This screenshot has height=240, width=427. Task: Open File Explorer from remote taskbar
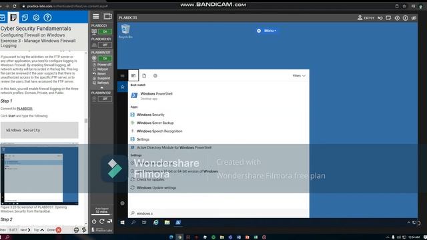point(167,223)
